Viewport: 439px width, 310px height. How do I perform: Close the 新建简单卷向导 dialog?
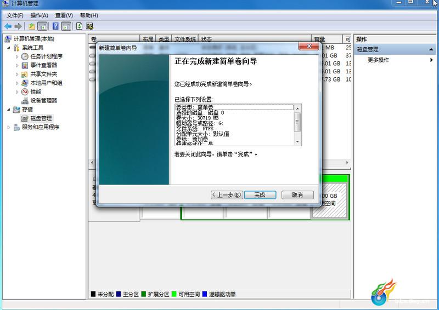click(309, 47)
